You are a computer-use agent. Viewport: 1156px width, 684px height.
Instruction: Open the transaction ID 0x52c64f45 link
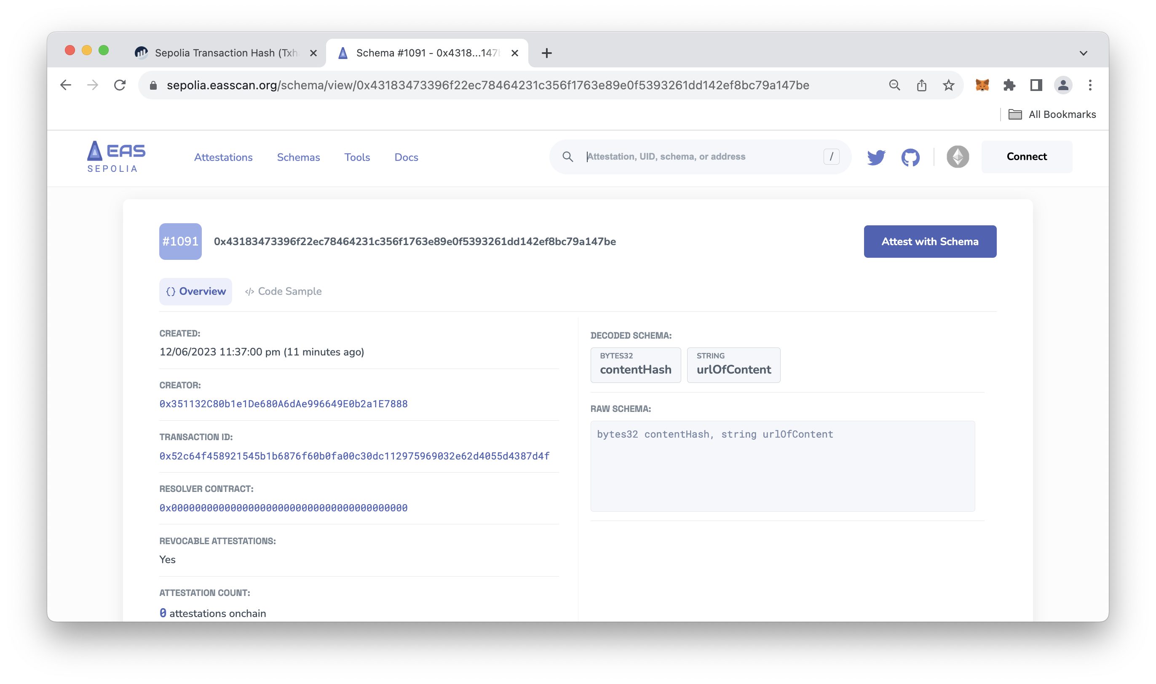354,456
